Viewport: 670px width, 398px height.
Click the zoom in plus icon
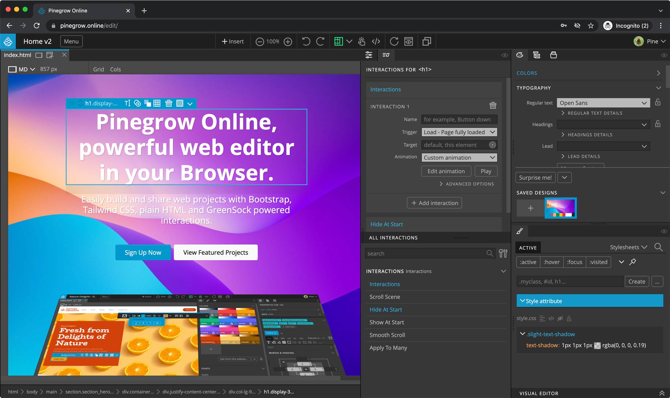pos(288,42)
